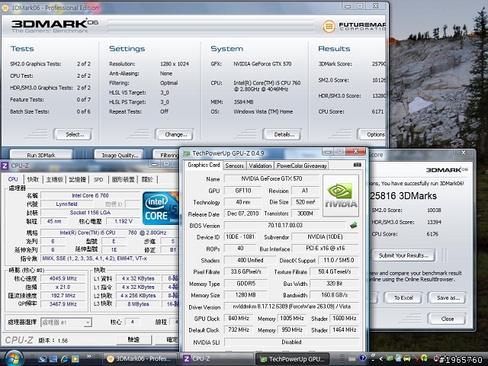Screen dimensions: 488x366
Task: Open the Validation tab in GPU-Z
Action: click(260, 165)
